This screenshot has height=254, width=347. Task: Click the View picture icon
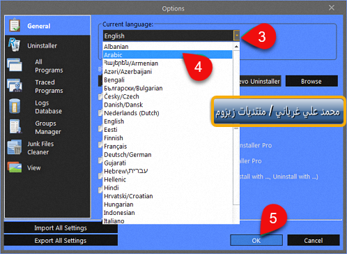(15, 167)
